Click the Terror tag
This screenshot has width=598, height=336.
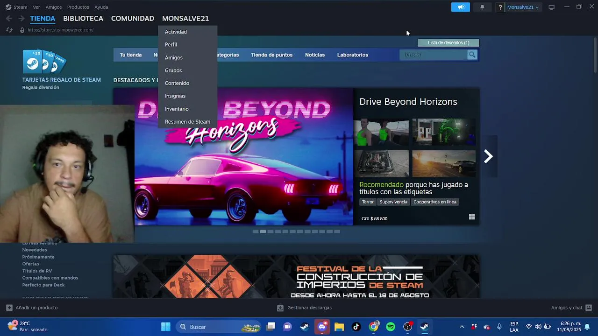click(368, 202)
